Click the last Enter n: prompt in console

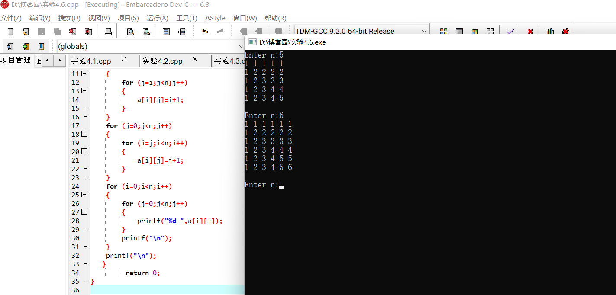pos(261,185)
